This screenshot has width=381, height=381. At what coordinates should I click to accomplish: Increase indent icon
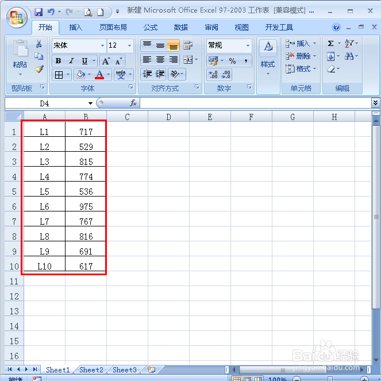click(x=160, y=74)
